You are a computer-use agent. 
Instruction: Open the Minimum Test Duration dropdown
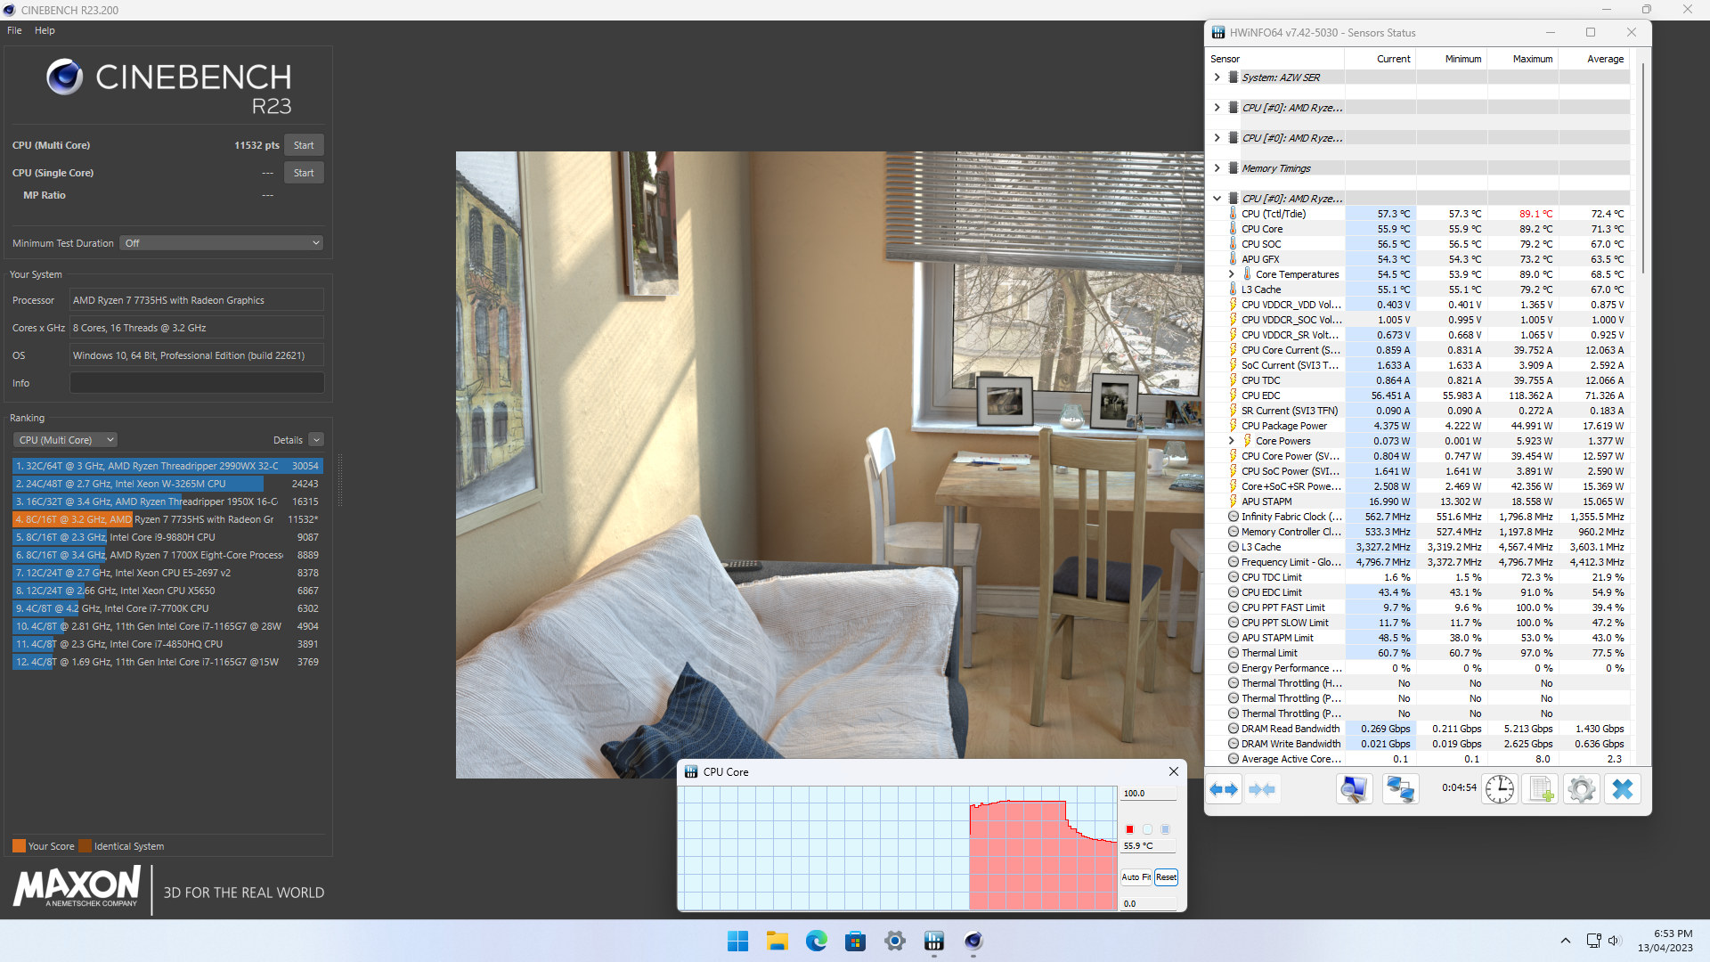click(x=221, y=243)
